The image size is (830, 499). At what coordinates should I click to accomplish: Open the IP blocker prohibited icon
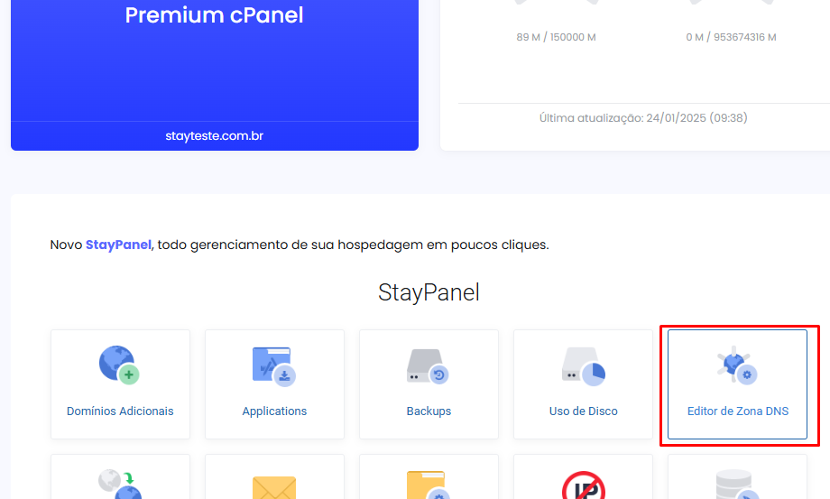tap(584, 485)
